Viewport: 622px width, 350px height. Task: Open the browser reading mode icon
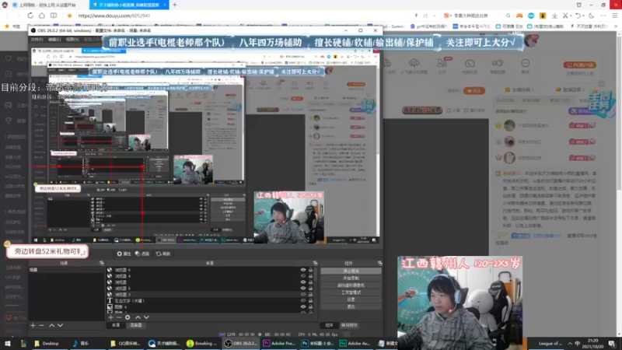coord(54,16)
